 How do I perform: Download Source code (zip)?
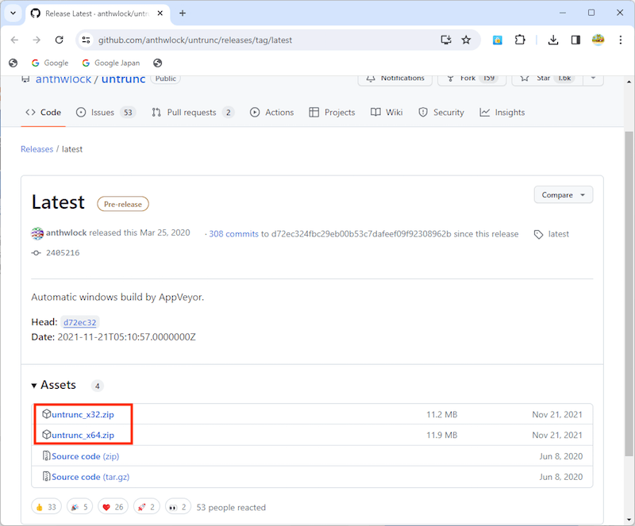85,456
